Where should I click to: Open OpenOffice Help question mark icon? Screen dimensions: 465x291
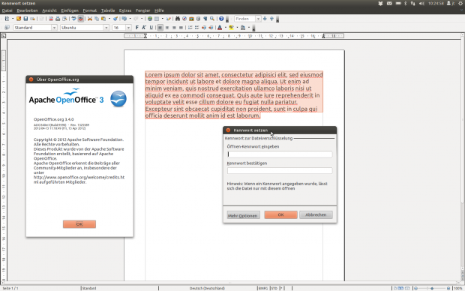[x=221, y=19]
